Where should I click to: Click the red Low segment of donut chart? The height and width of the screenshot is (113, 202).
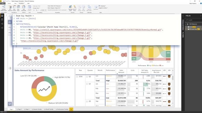point(37,82)
